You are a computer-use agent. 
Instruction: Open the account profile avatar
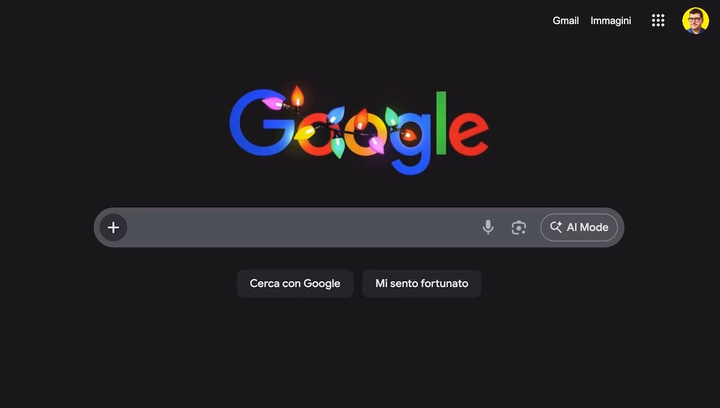695,20
